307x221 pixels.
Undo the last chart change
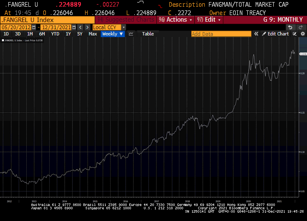[x=290, y=27]
